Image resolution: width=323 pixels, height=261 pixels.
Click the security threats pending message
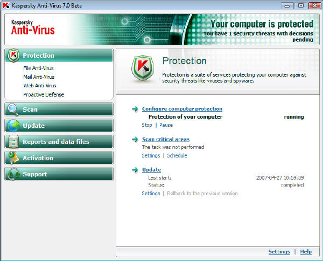(258, 36)
